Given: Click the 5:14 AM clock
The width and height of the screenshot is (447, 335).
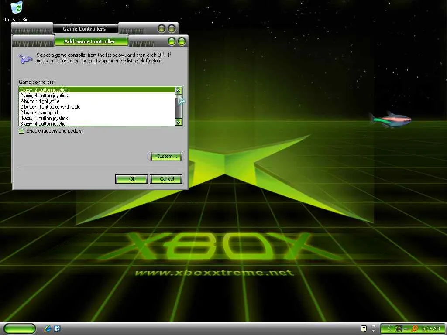Looking at the screenshot, I should point(431,328).
